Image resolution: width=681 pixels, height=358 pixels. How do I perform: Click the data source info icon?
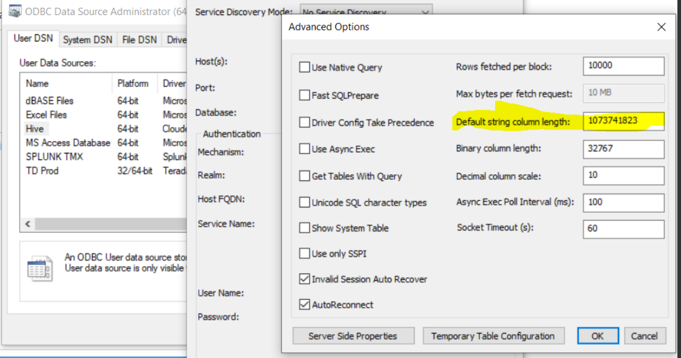tap(40, 269)
